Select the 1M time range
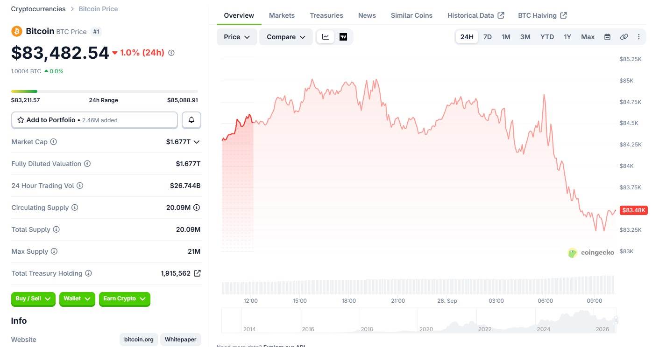The width and height of the screenshot is (652, 347). 506,37
